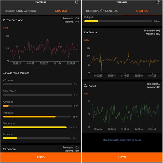Tap the 55 m Intensivo duration
163x163 pixels.
tap(75, 117)
